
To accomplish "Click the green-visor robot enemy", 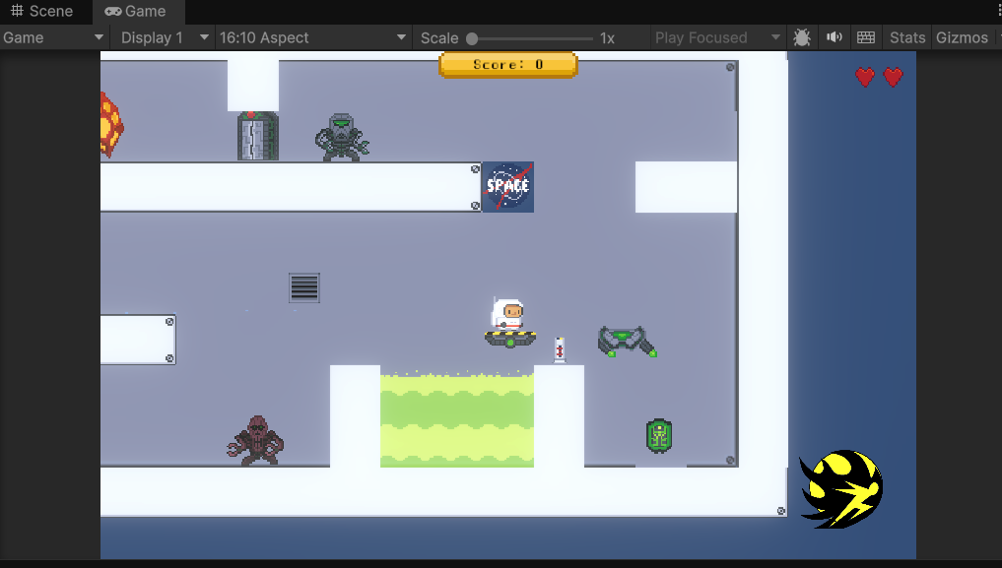I will coord(342,137).
